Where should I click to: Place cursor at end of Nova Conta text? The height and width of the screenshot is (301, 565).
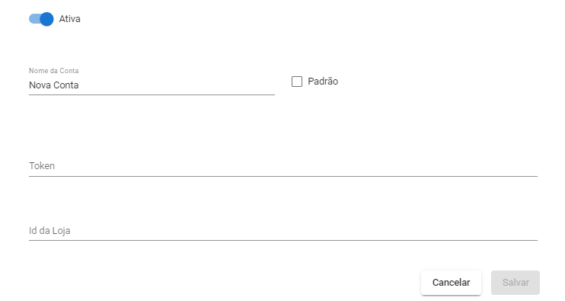(x=79, y=85)
